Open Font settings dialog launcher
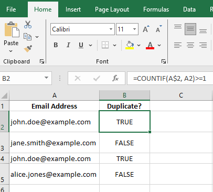The width and height of the screenshot is (213, 192). (164, 61)
